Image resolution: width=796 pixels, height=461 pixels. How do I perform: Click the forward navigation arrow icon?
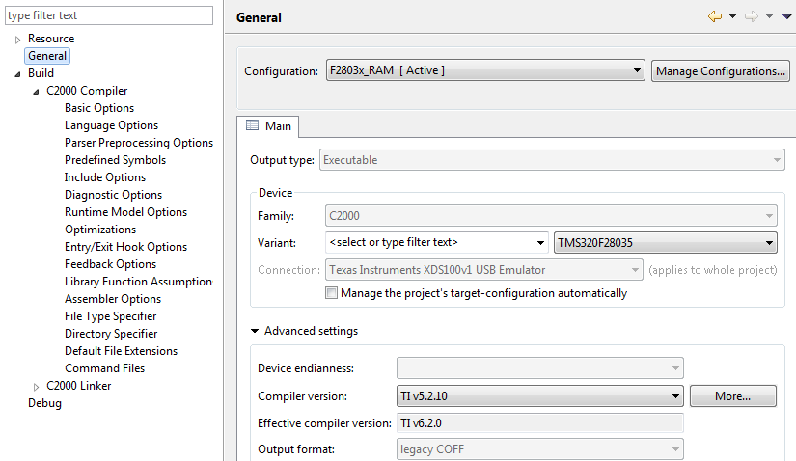point(751,16)
